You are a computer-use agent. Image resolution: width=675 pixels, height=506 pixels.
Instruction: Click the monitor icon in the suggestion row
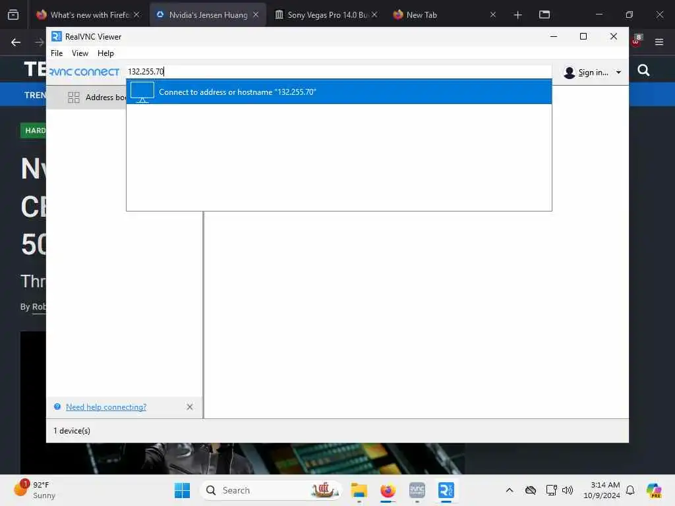(x=142, y=92)
